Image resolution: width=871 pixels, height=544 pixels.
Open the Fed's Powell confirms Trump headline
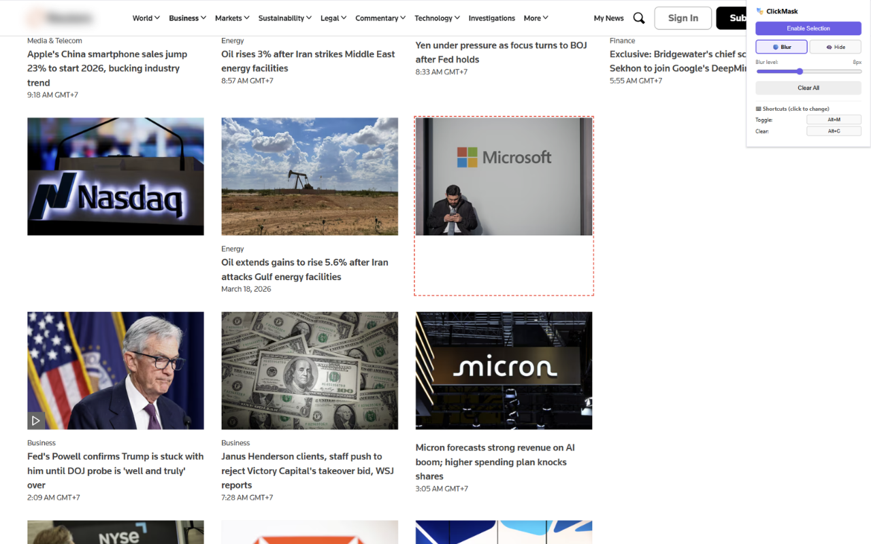[x=116, y=471]
